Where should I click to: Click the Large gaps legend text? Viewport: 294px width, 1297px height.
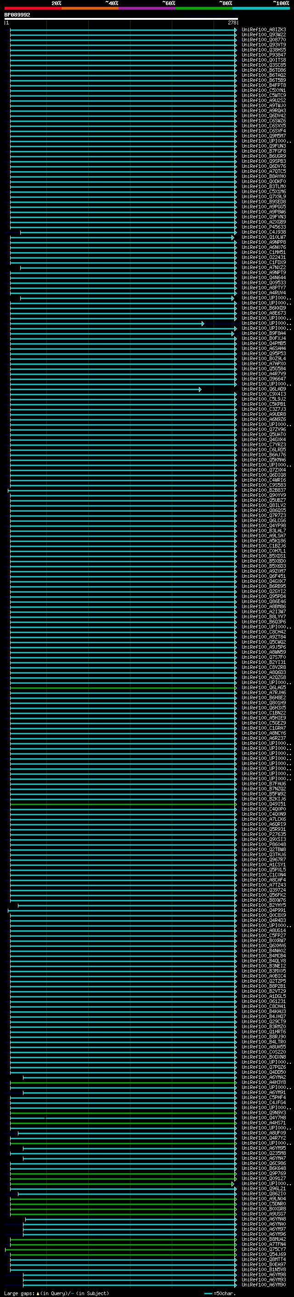pos(57,1293)
